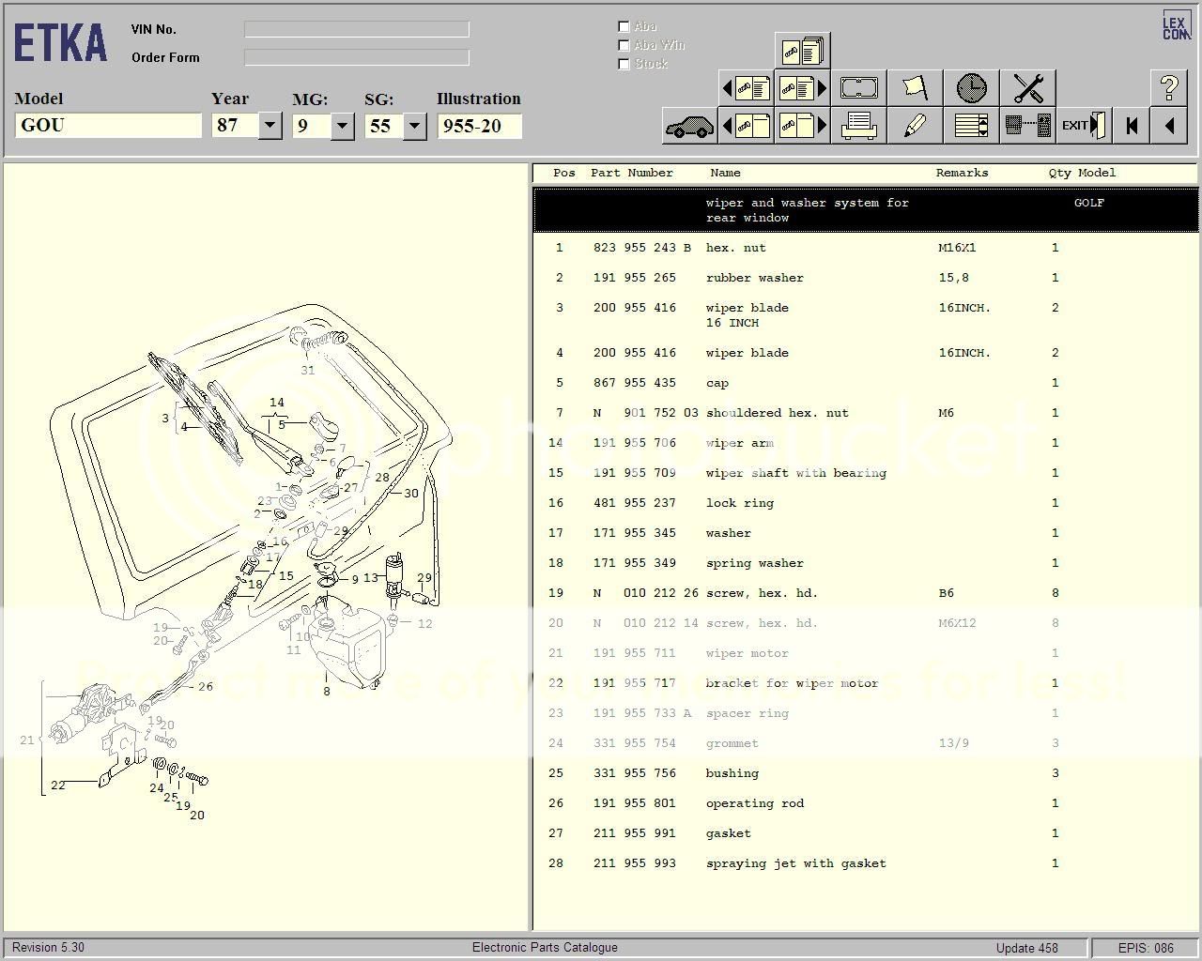
Task: Check the Stock checkbox
Action: (x=624, y=64)
